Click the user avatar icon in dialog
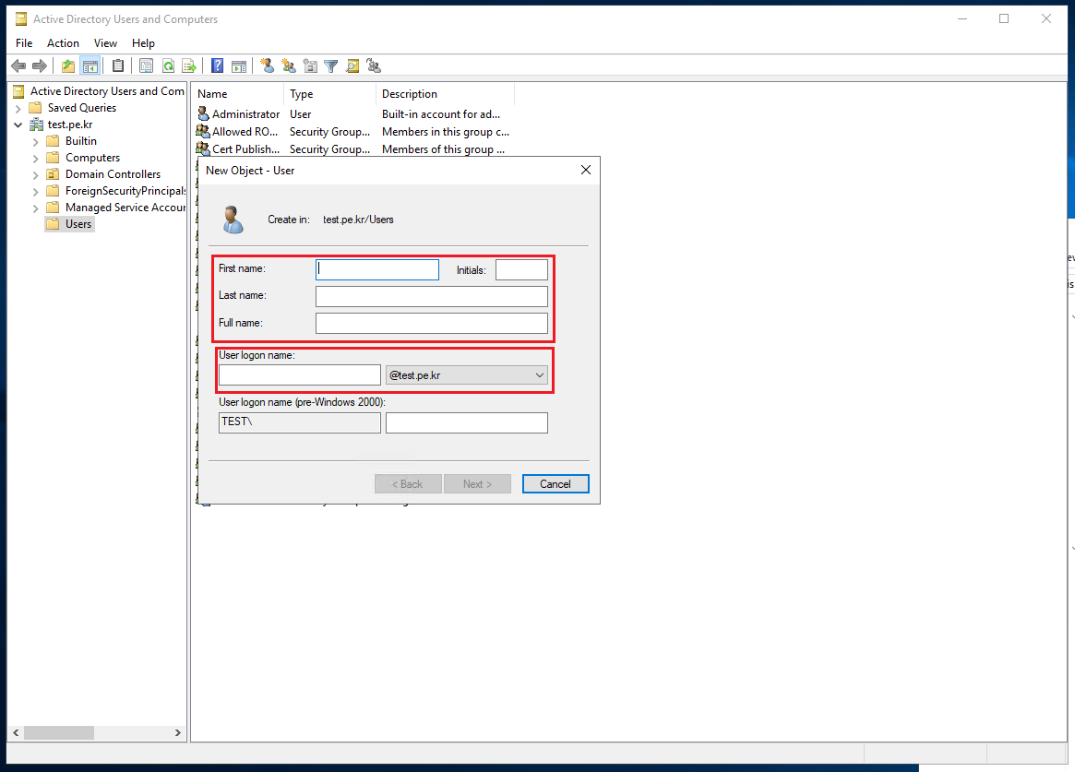The width and height of the screenshot is (1075, 772). click(233, 220)
